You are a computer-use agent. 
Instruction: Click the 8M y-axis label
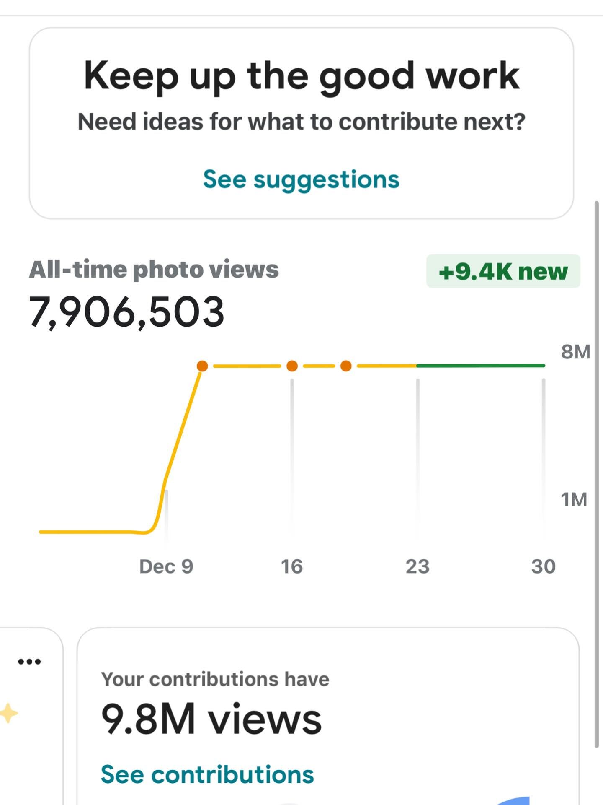point(575,352)
